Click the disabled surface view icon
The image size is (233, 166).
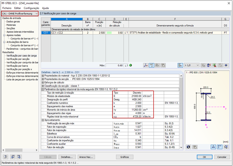click(x=157, y=65)
